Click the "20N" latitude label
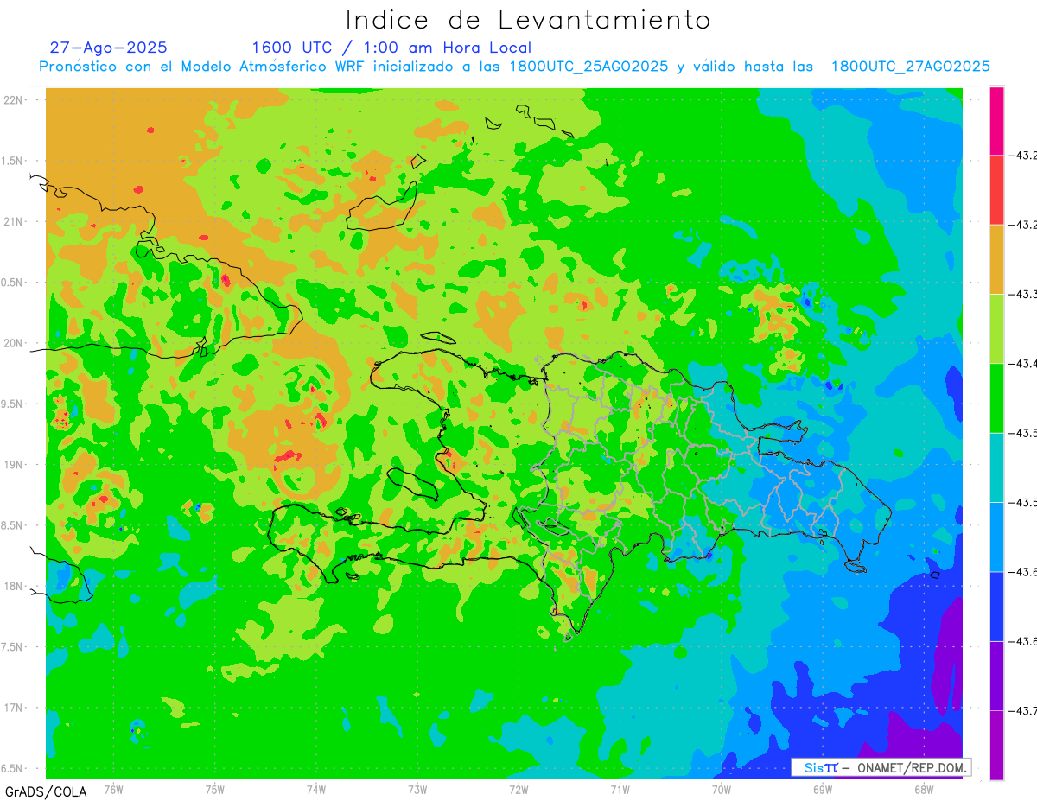The width and height of the screenshot is (1037, 801). click(x=13, y=343)
